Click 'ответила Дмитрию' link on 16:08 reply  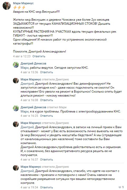[x=55, y=80]
